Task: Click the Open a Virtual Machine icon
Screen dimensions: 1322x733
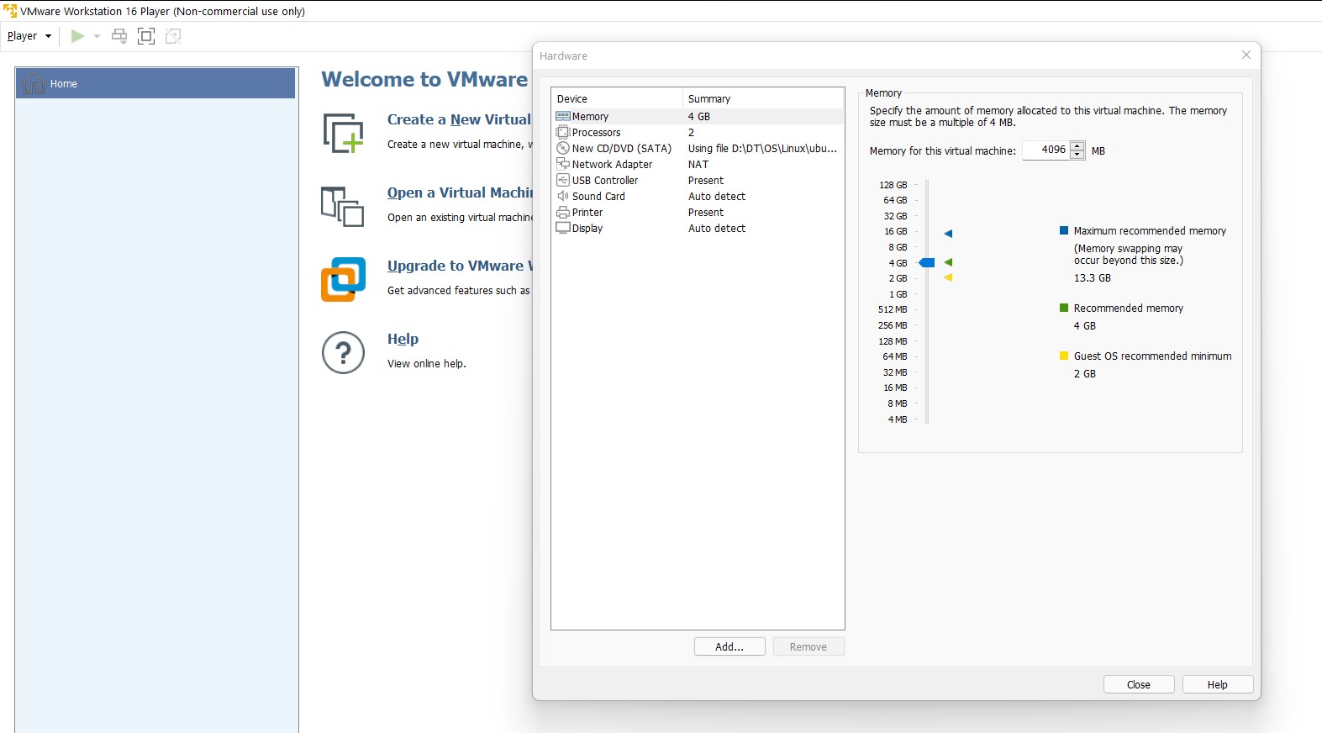Action: pos(342,206)
